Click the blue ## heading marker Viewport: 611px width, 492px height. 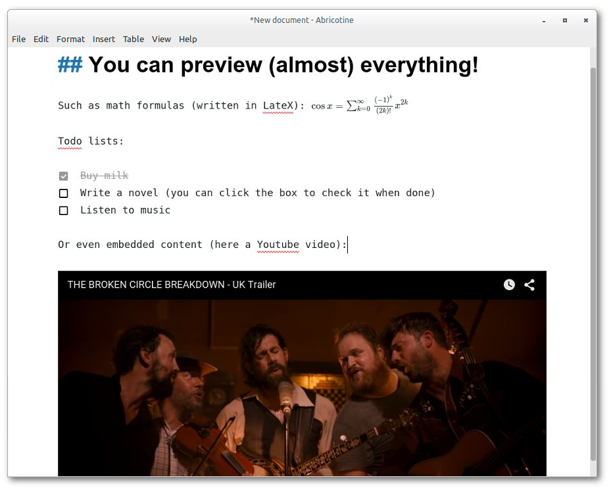[x=70, y=64]
